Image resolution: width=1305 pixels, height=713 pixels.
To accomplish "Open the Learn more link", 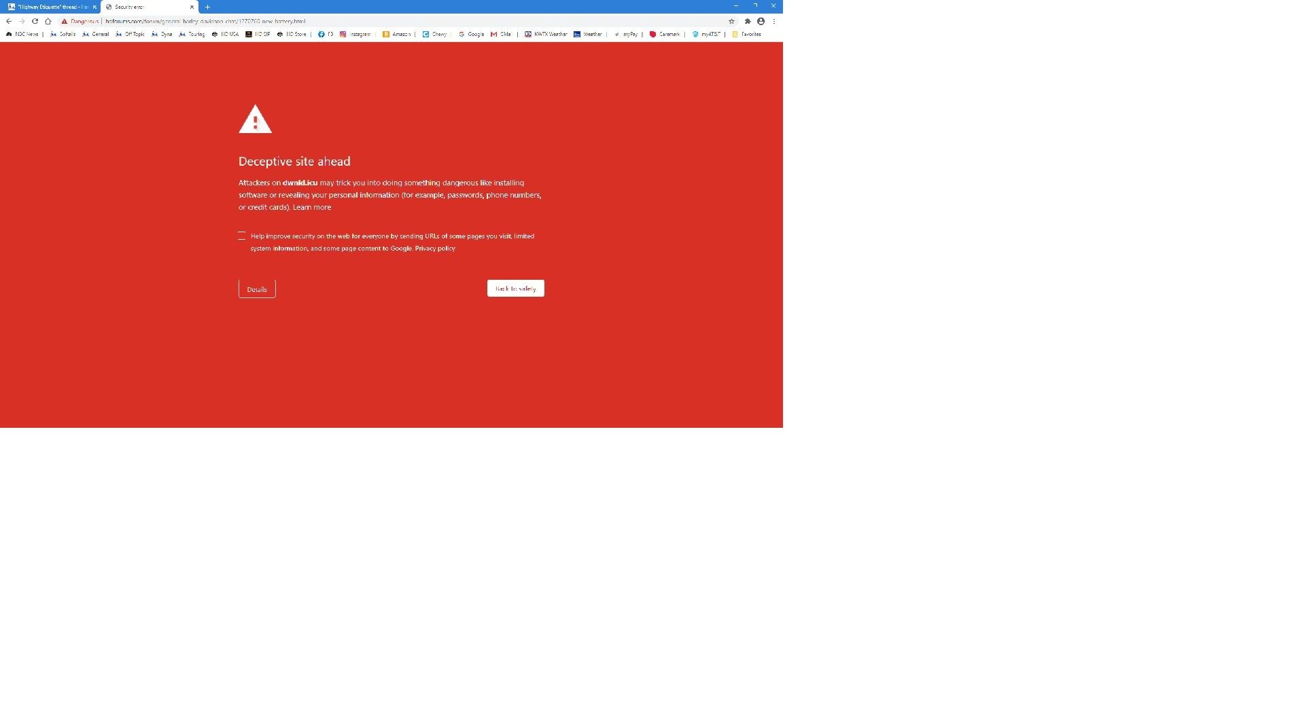I will click(312, 207).
